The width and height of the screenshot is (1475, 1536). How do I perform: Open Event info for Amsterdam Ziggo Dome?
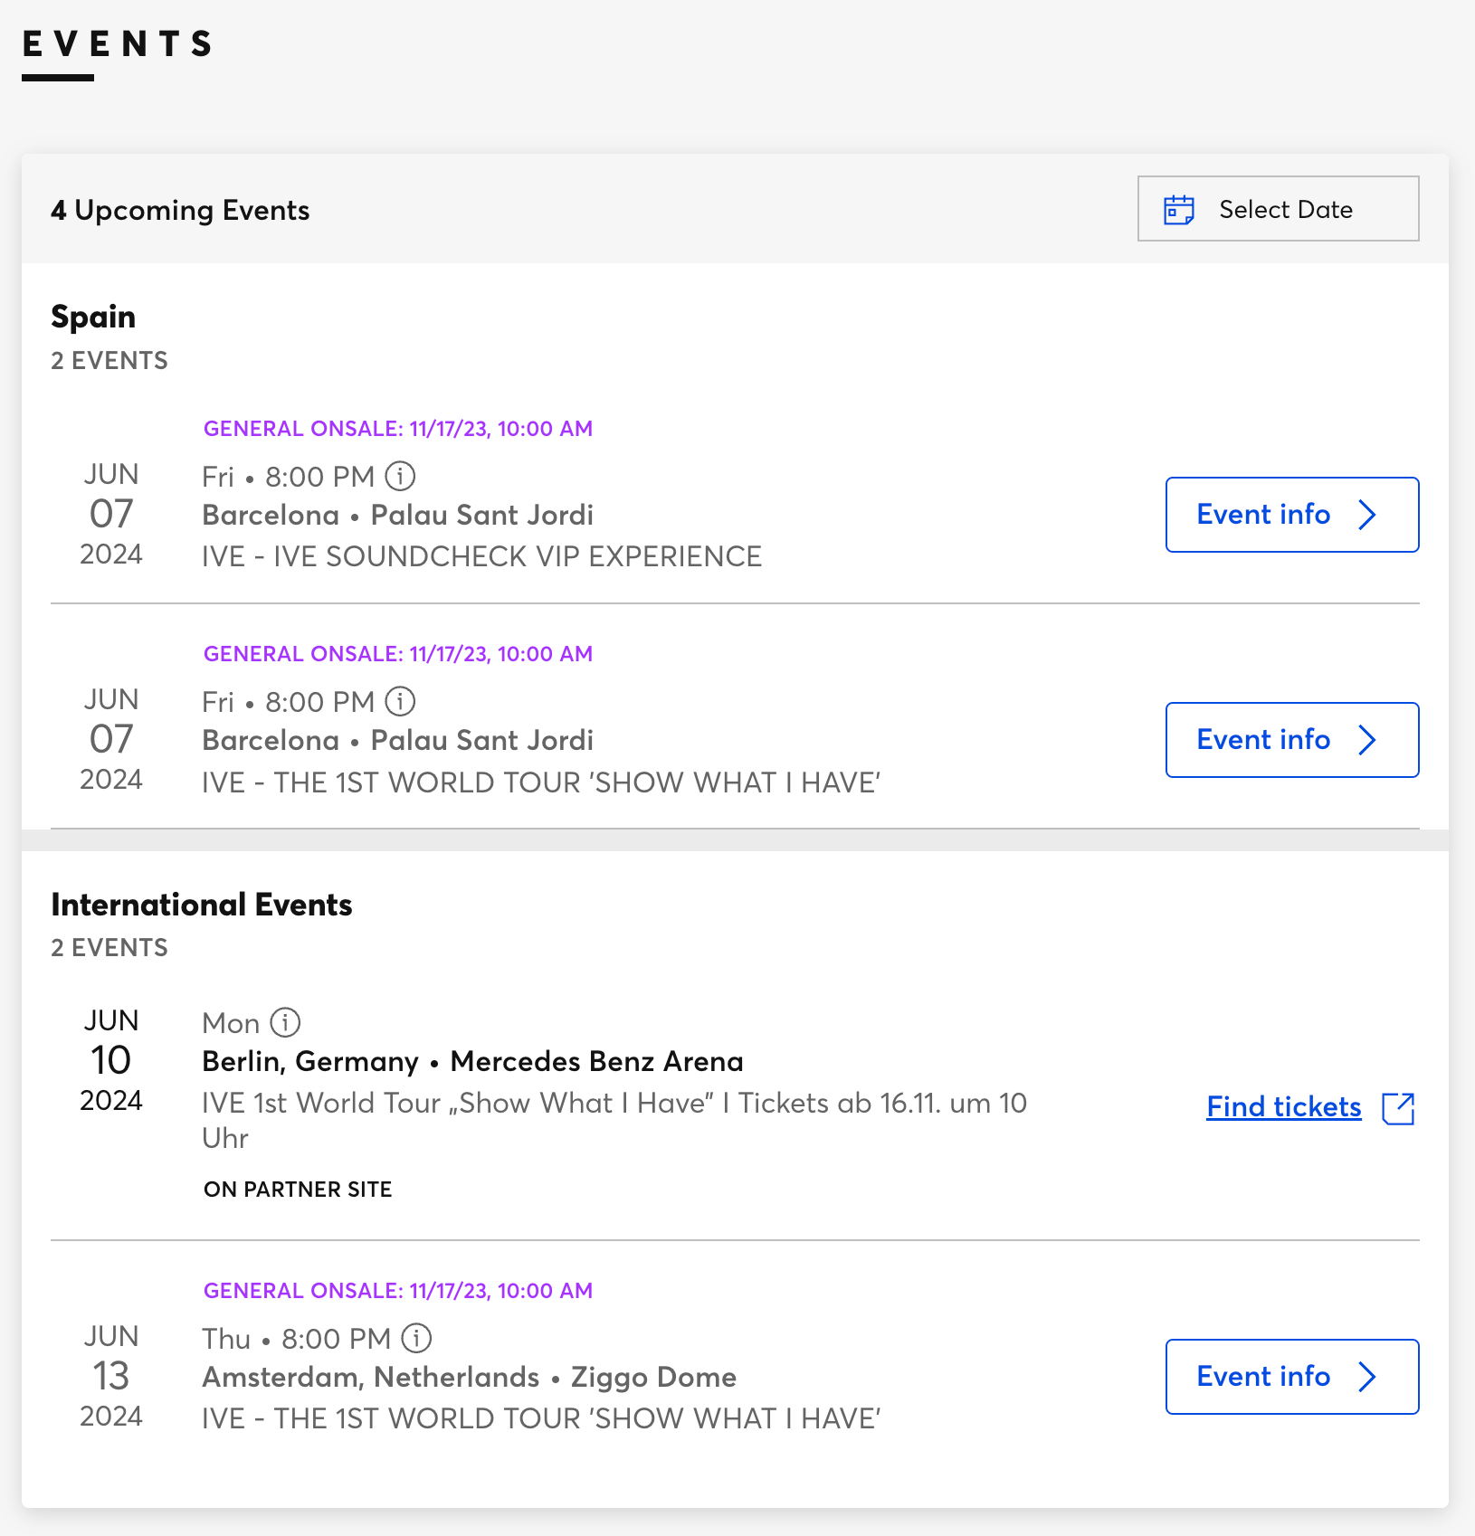pos(1291,1377)
